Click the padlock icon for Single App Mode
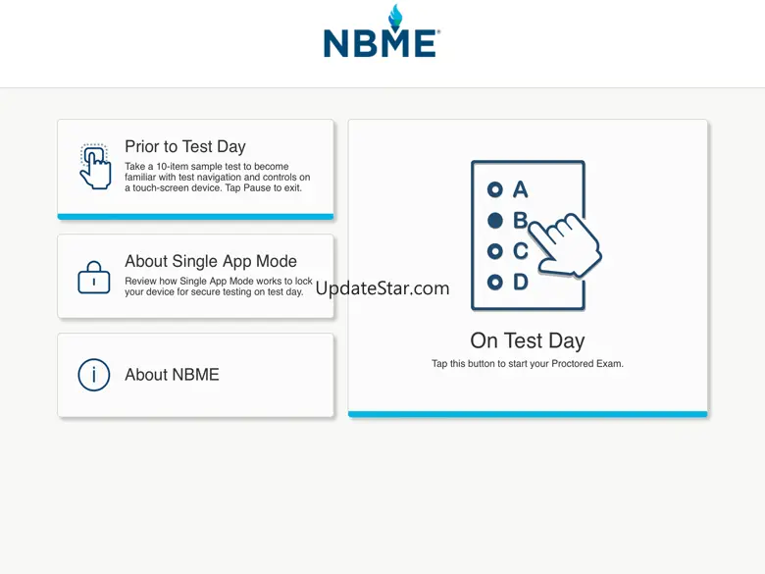The width and height of the screenshot is (765, 574). [94, 277]
